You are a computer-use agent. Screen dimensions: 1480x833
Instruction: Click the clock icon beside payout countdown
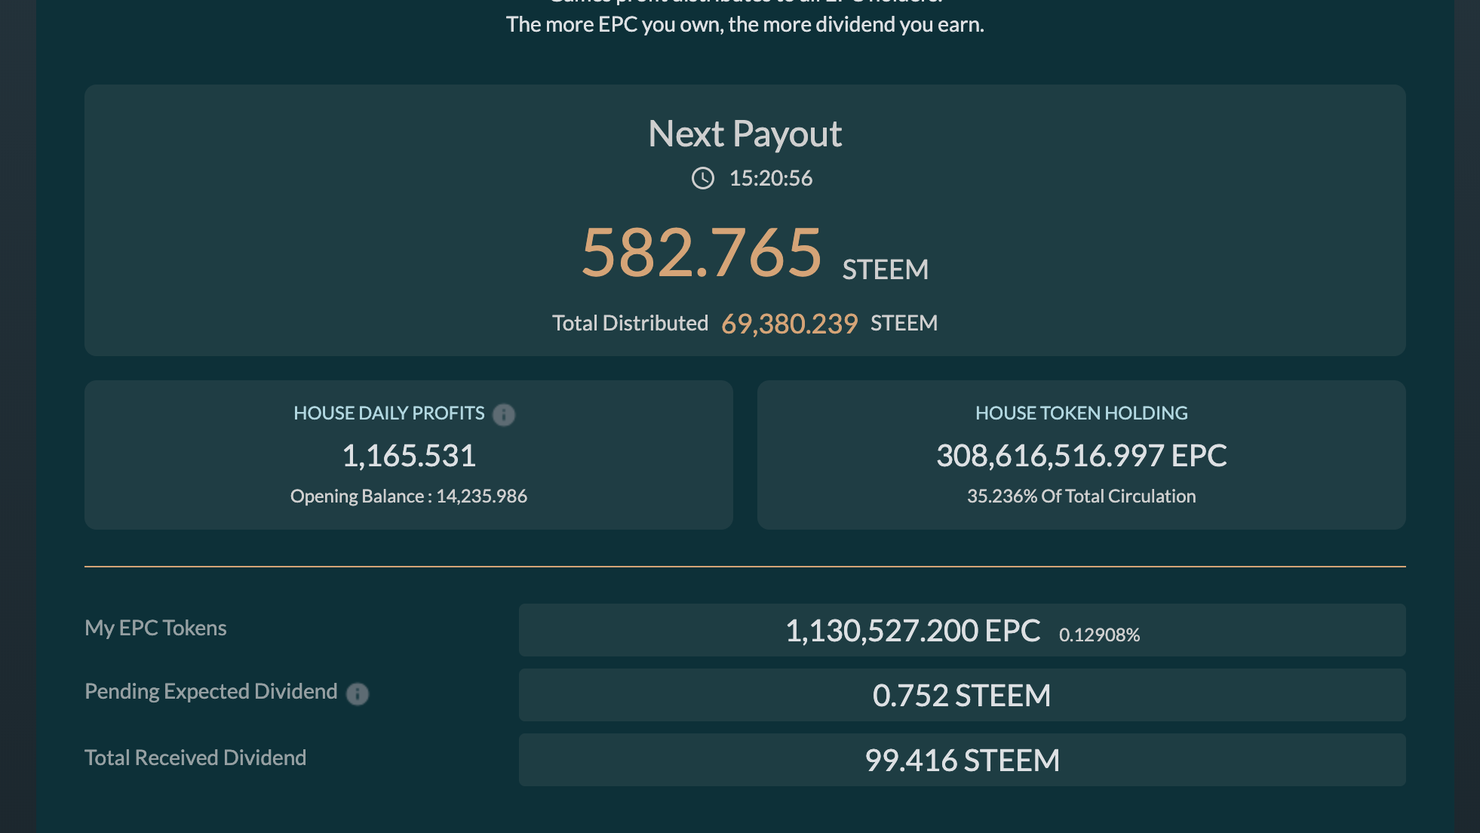[x=702, y=178]
